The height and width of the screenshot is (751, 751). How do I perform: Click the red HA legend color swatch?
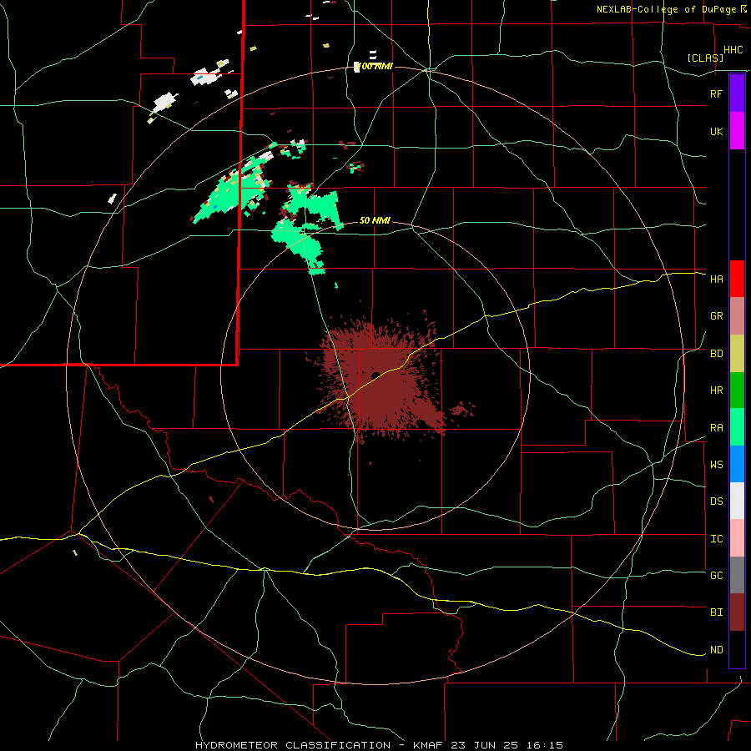(x=737, y=279)
